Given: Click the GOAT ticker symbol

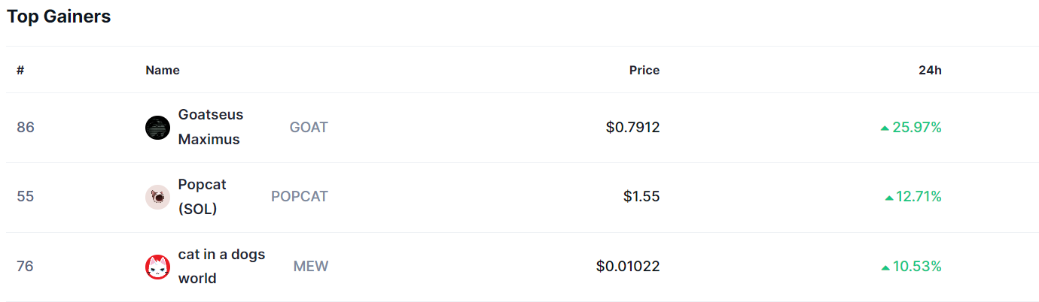Looking at the screenshot, I should tap(309, 128).
